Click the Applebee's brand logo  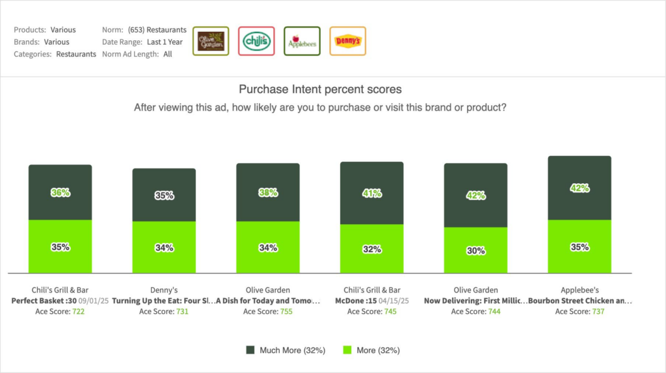click(302, 41)
